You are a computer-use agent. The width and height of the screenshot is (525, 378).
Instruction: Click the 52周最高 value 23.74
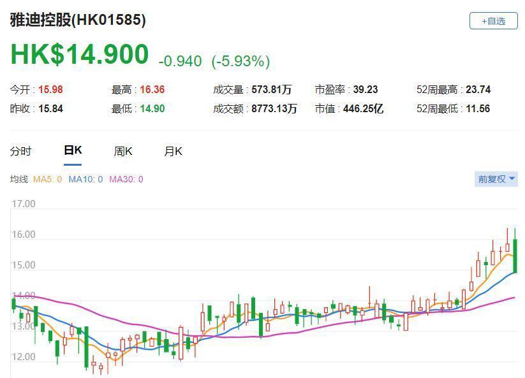coord(478,90)
